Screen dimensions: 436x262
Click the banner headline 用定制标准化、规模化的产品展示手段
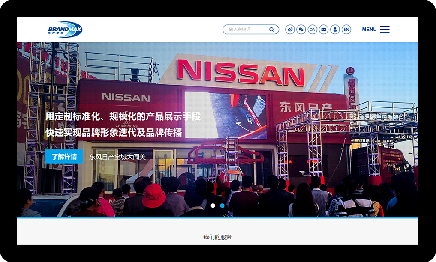click(x=123, y=116)
